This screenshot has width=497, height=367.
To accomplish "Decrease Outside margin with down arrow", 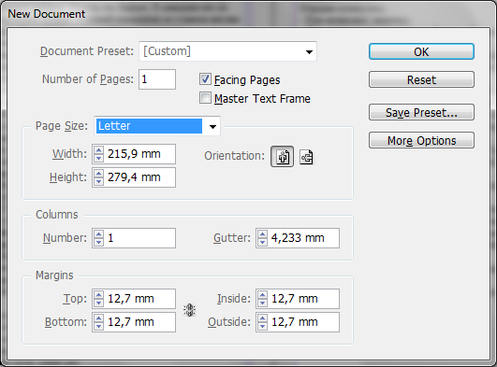I will [262, 326].
